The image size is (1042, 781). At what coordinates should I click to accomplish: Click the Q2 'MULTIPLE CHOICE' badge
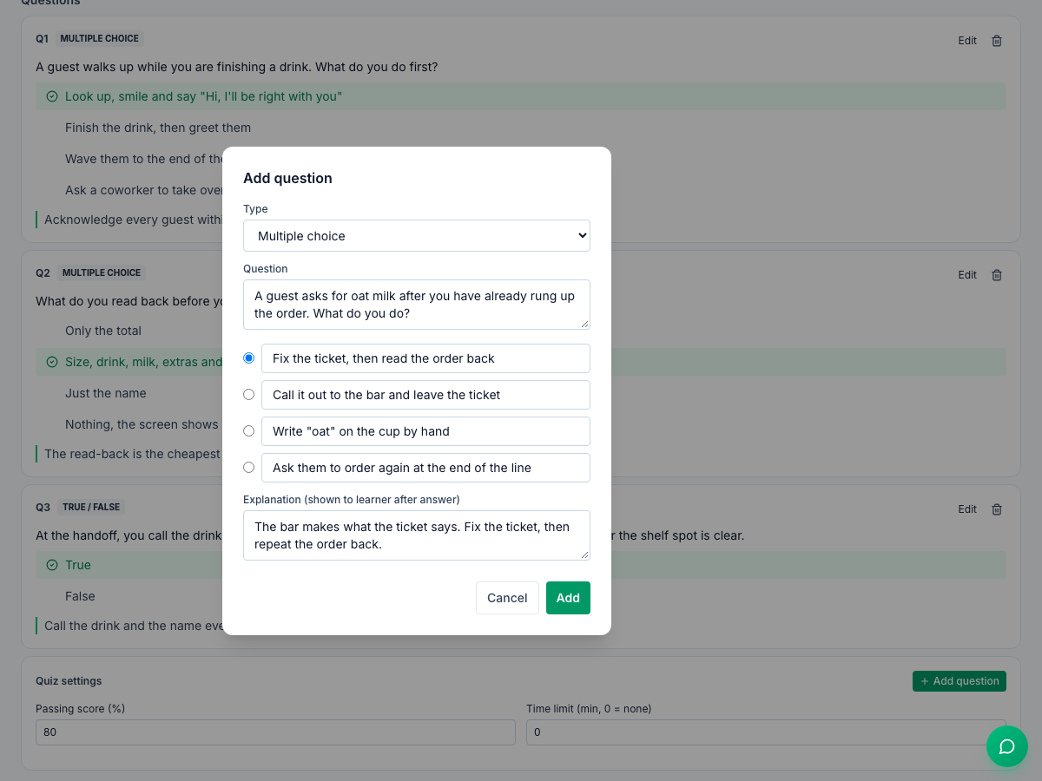coord(102,273)
